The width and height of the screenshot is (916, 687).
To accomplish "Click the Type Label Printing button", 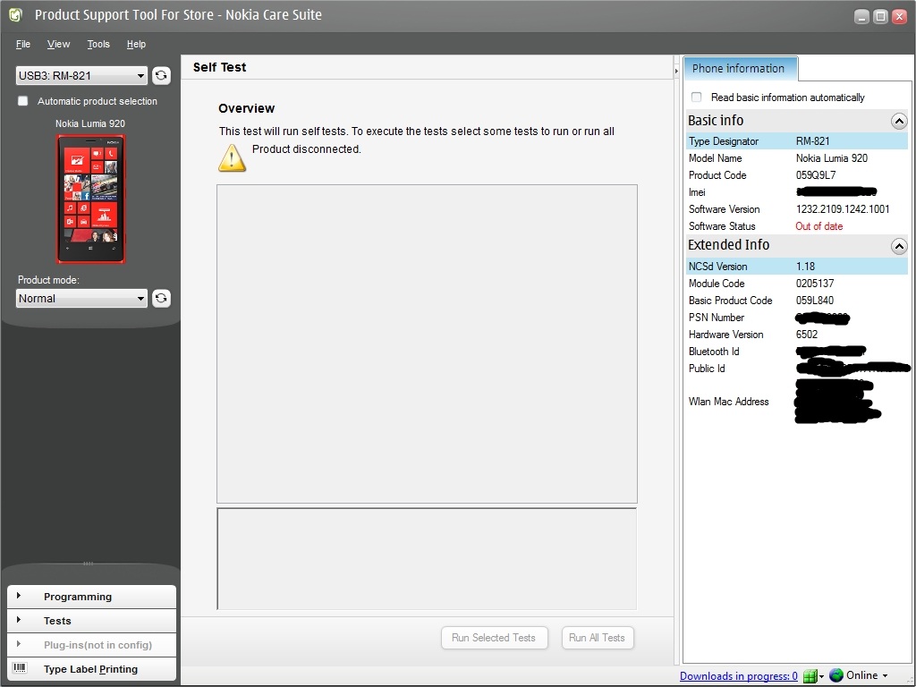I will pyautogui.click(x=92, y=669).
